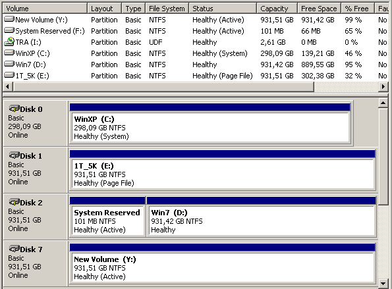Click the '66 MB' free space cell

coord(311,31)
